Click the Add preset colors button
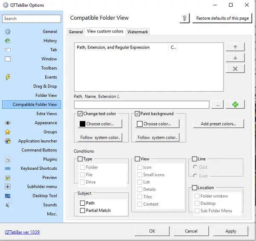The height and width of the screenshot is (241, 256). pos(218,124)
